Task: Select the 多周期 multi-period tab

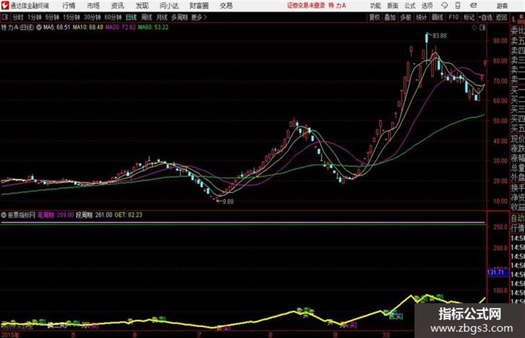Action: click(x=179, y=17)
